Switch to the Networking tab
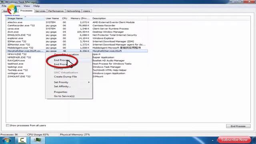Image resolution: width=256 pixels, height=144 pixels. click(73, 11)
